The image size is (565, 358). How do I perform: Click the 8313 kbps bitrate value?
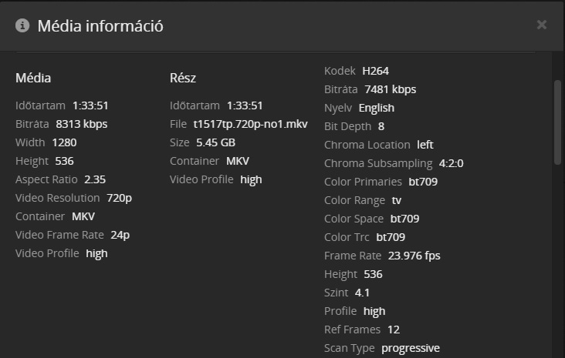click(x=82, y=123)
